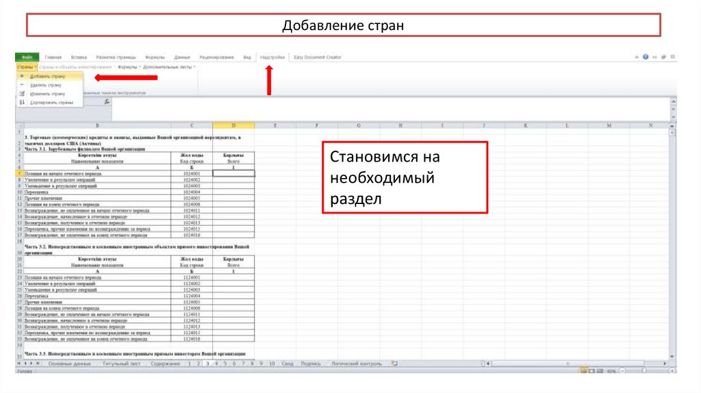Click the plus icon beside Добавить страну

pos(22,77)
